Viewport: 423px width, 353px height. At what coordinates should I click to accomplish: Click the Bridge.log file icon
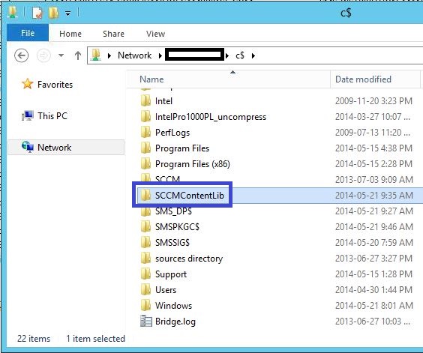pyautogui.click(x=146, y=321)
